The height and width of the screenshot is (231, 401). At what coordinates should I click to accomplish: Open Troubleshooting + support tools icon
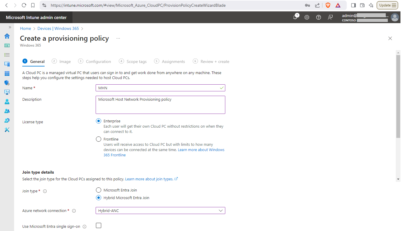click(x=7, y=130)
